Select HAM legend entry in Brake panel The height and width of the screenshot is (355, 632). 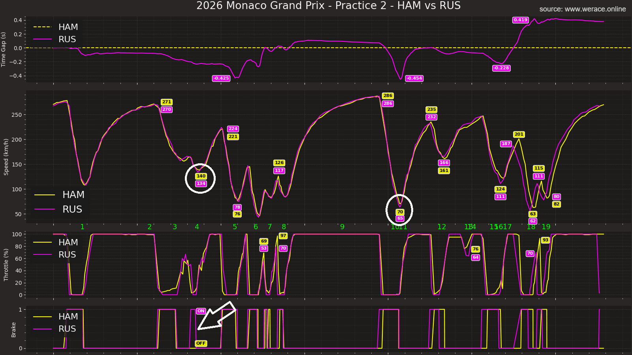tap(56, 316)
